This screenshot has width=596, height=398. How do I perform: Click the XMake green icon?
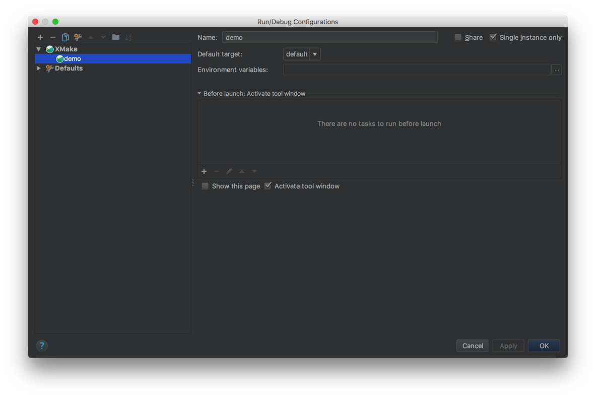49,49
